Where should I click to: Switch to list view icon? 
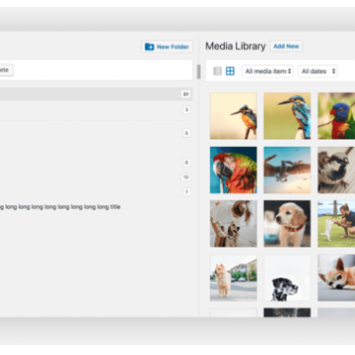pos(218,71)
